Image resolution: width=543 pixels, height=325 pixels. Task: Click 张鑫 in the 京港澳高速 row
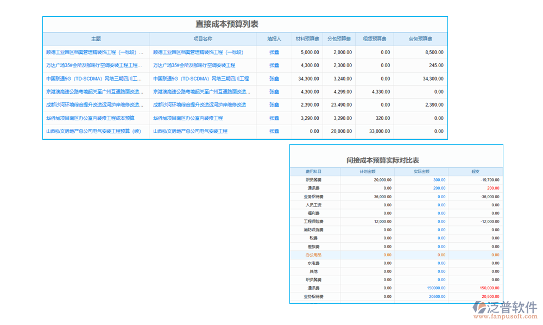(x=274, y=92)
